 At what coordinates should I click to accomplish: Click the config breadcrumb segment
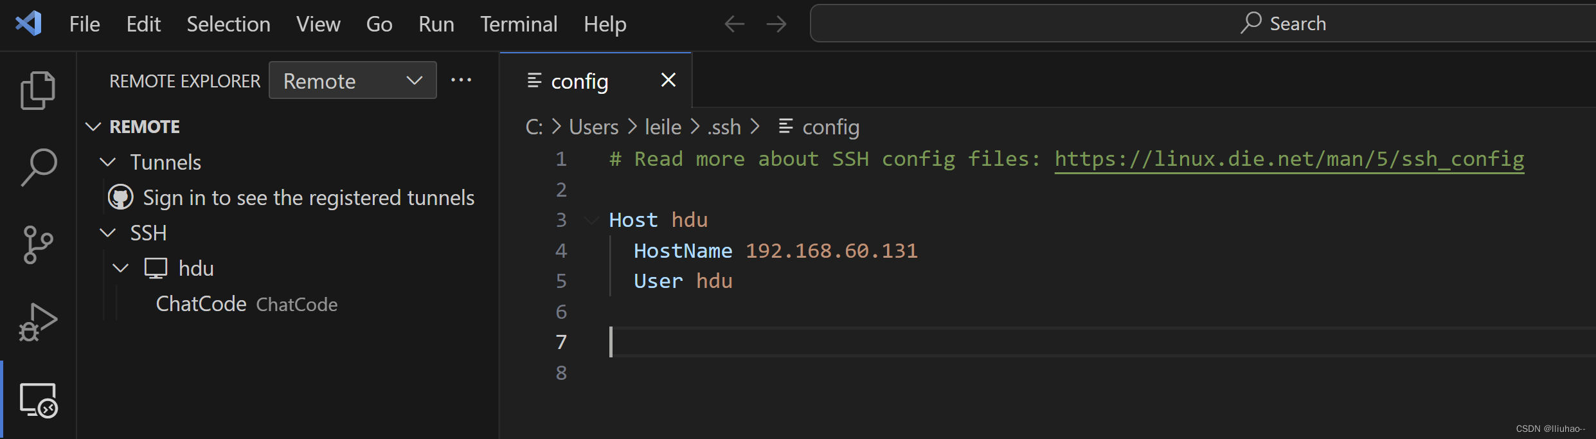point(830,127)
